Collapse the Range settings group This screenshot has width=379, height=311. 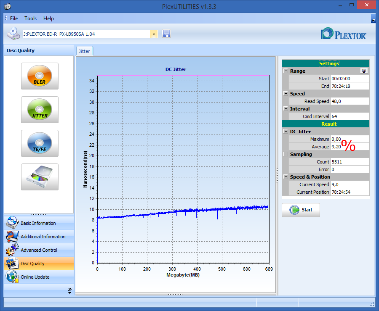[x=286, y=71]
